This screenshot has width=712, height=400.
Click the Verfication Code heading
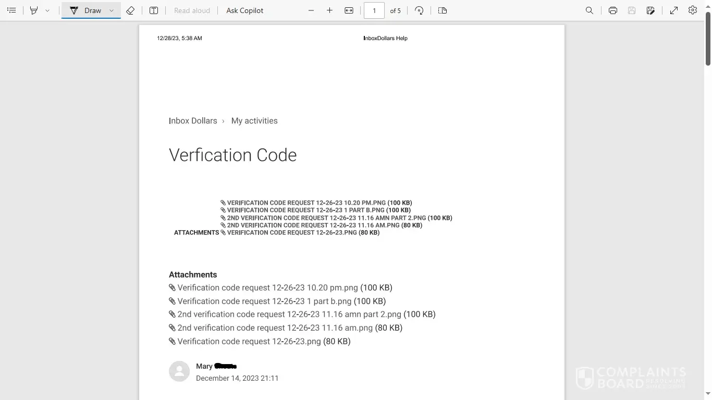(x=233, y=155)
